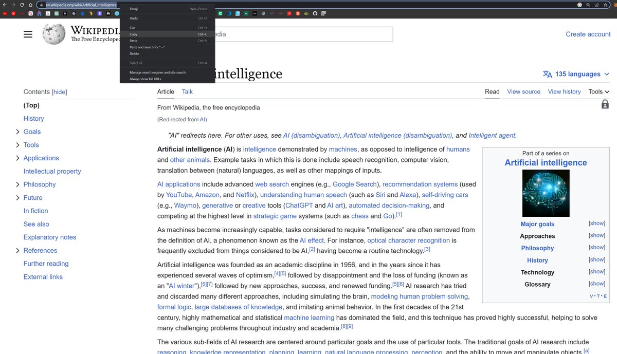This screenshot has height=354, width=617.
Task: Jump to See also section
Action: pyautogui.click(x=37, y=224)
